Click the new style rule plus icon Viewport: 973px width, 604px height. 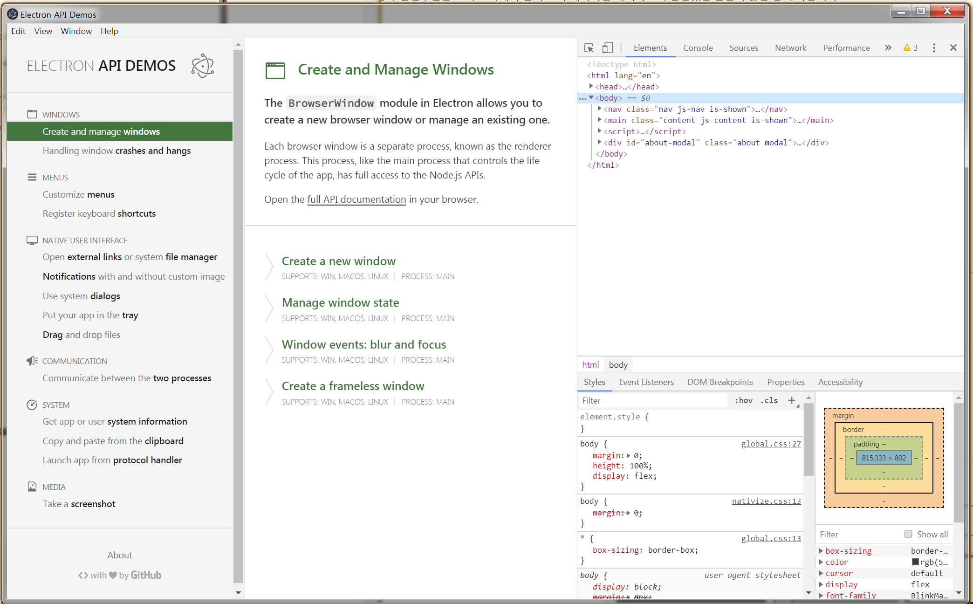(791, 400)
